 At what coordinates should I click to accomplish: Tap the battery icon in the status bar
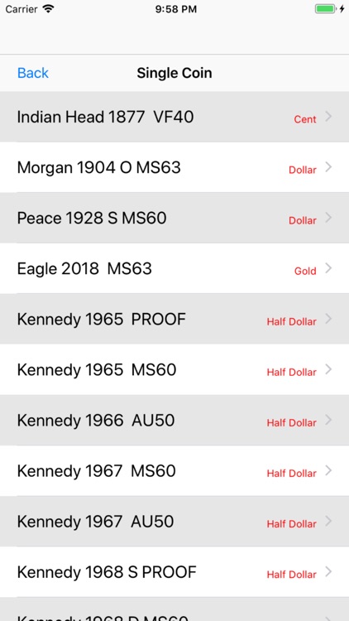tap(325, 9)
